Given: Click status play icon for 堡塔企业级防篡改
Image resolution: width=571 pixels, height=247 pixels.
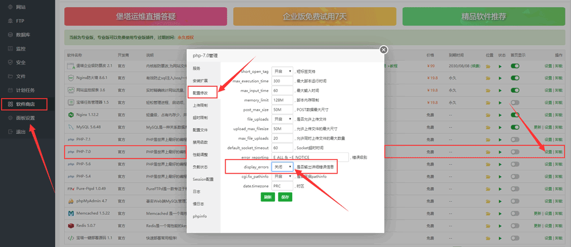Looking at the screenshot, I should (500, 66).
